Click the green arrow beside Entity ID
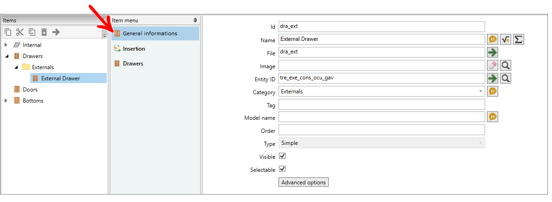 [x=493, y=78]
